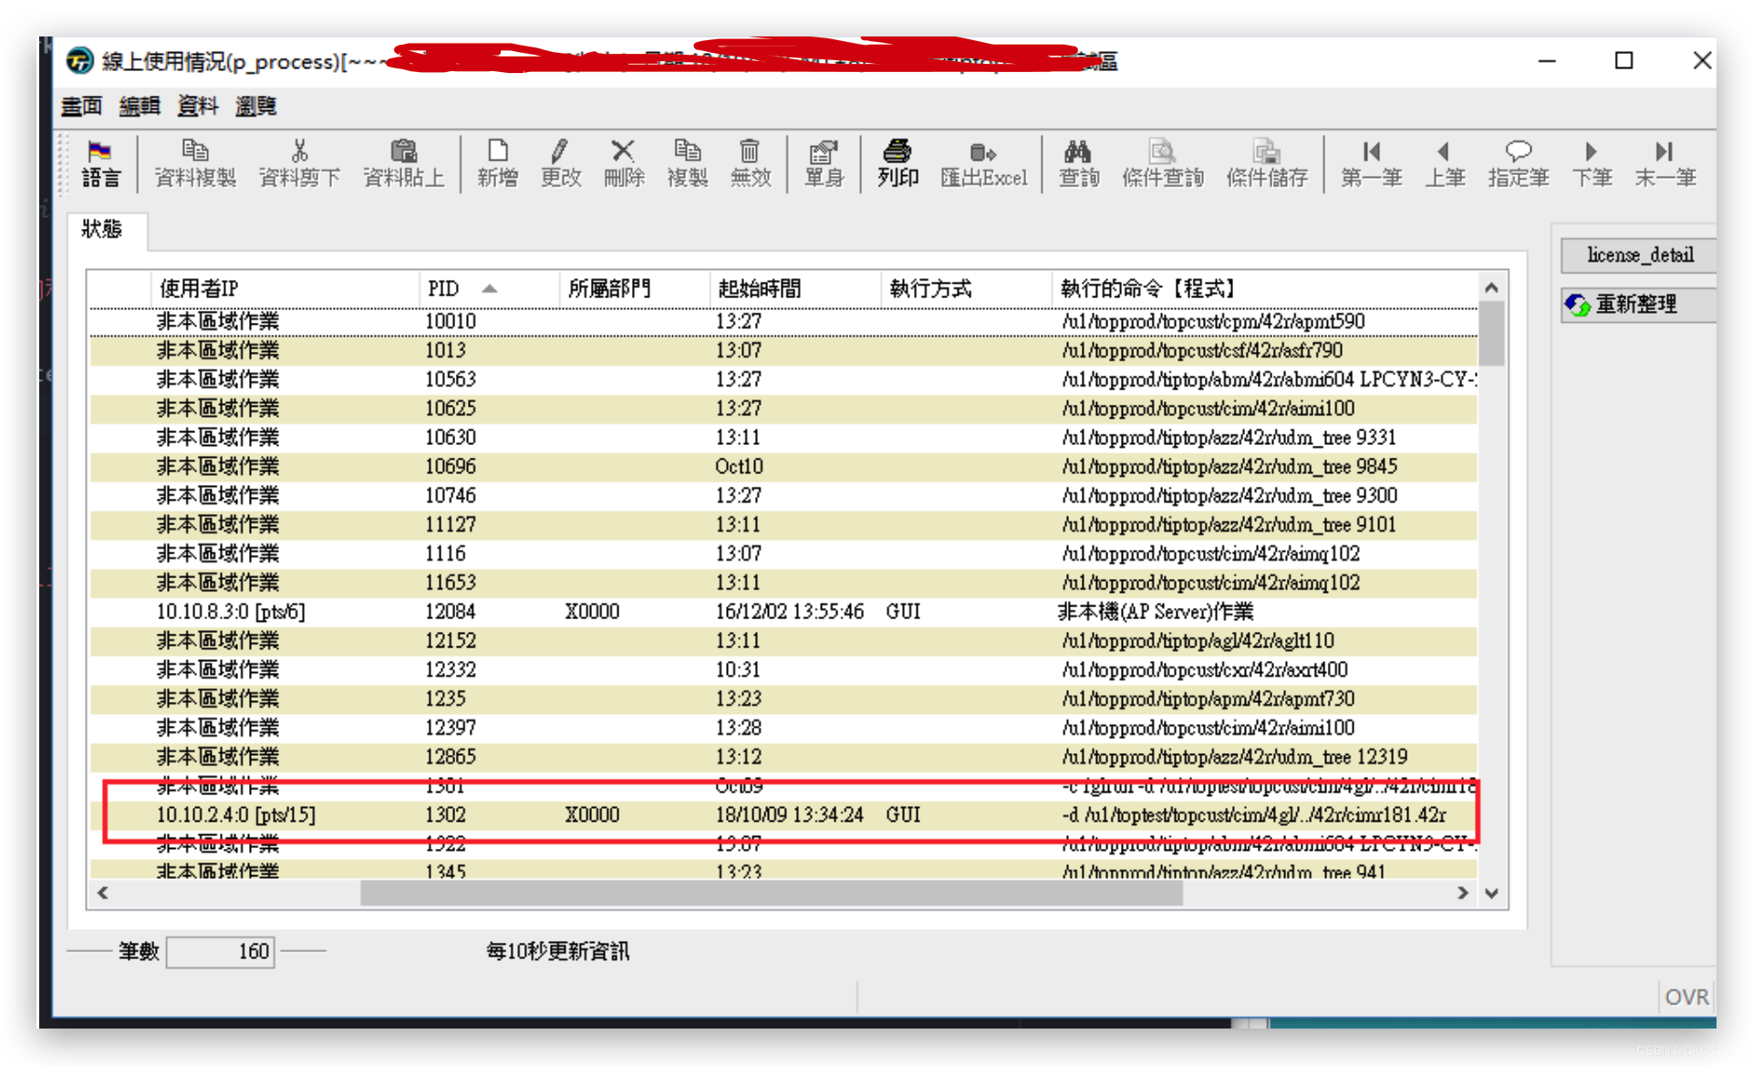Image resolution: width=1753 pixels, height=1065 pixels.
Task: Click the 指定筆 specify record icon
Action: pyautogui.click(x=1519, y=163)
